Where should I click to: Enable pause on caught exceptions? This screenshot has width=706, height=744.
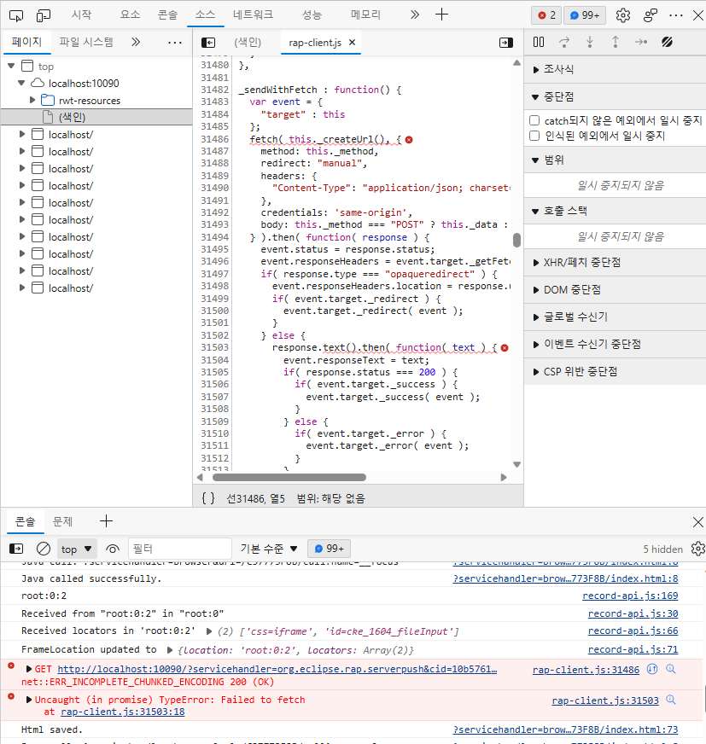(x=534, y=137)
